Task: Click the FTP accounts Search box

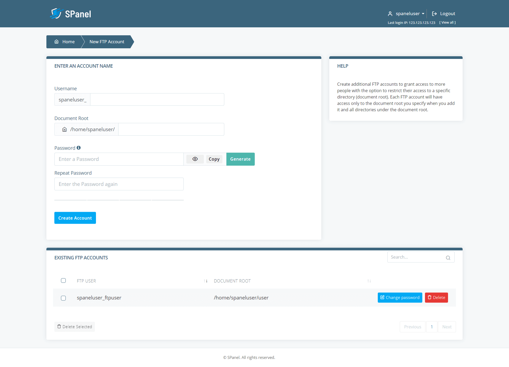Action: (421, 257)
